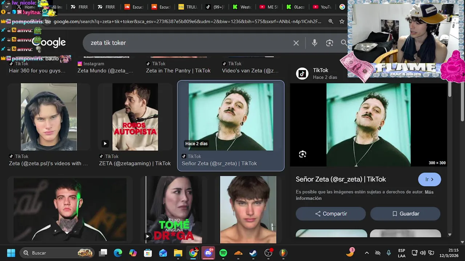This screenshot has height=261, width=465.
Task: Switch to the 0Laco Kick tab
Action: pos(295,7)
